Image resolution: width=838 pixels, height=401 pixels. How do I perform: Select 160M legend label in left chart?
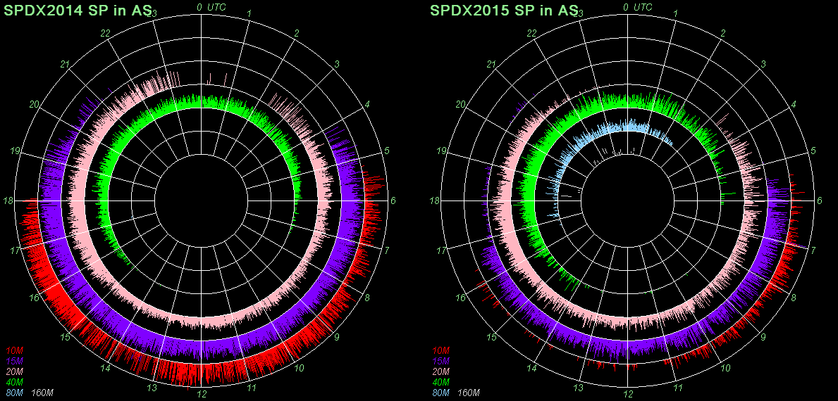(x=43, y=393)
